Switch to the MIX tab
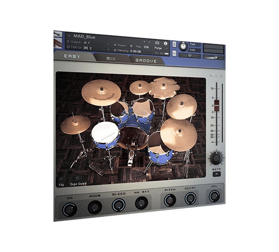 (x=111, y=58)
